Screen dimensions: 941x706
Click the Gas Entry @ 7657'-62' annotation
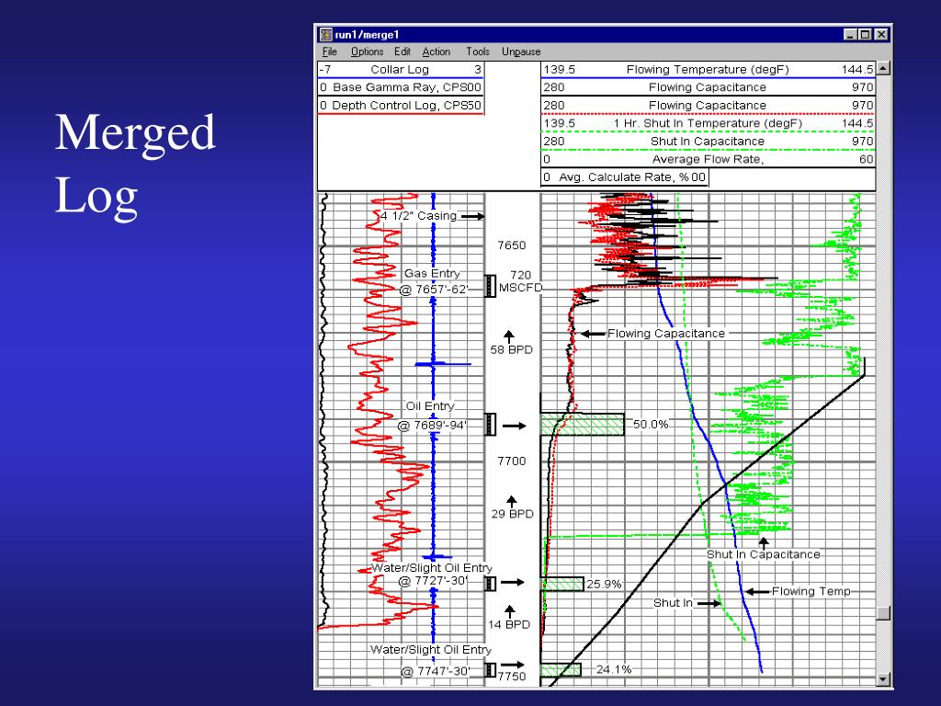(x=434, y=281)
